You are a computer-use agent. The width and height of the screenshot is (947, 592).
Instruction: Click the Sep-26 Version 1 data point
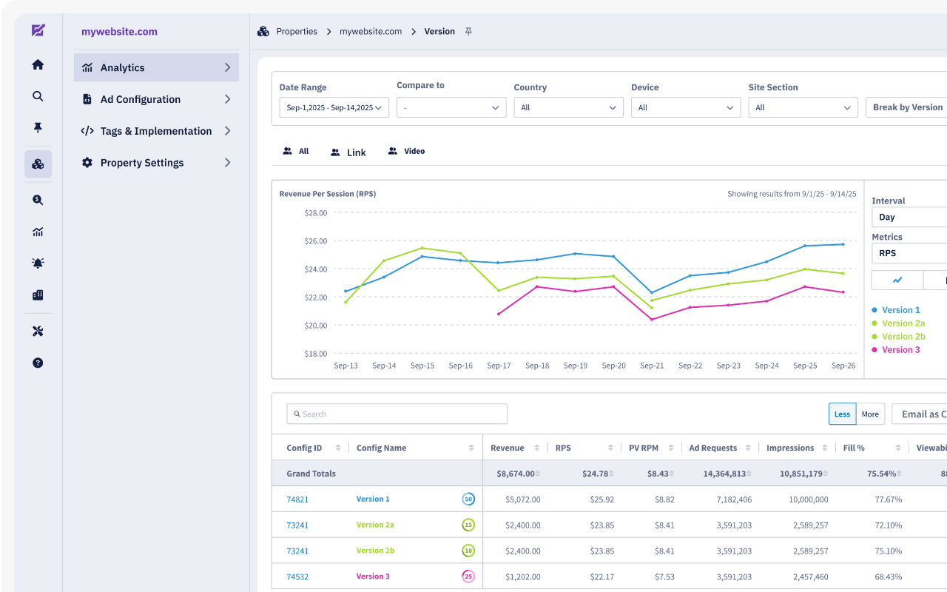(x=843, y=244)
